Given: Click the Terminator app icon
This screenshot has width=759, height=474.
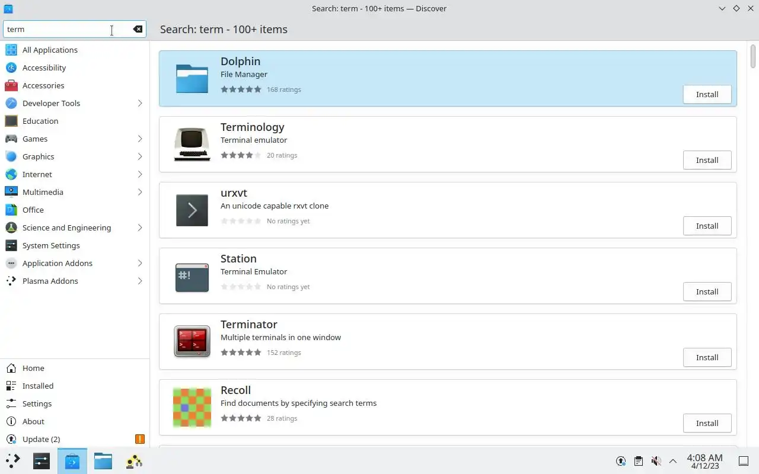Looking at the screenshot, I should (192, 342).
